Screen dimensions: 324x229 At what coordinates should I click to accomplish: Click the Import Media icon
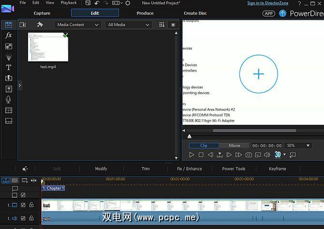pos(23,25)
